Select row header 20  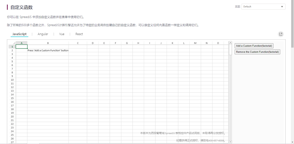pos(12,116)
